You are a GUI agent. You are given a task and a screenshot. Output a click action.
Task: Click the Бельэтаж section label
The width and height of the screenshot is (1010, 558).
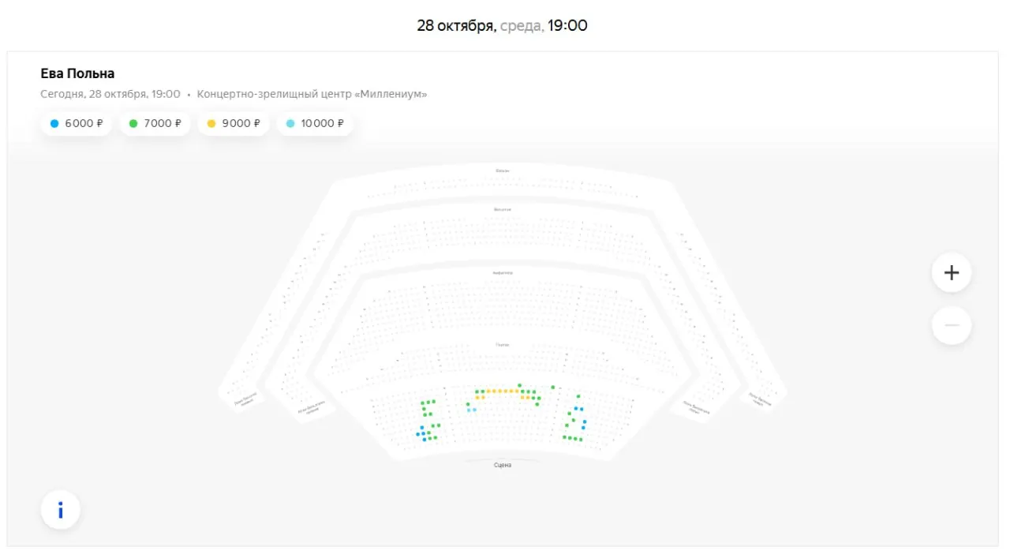pos(503,210)
